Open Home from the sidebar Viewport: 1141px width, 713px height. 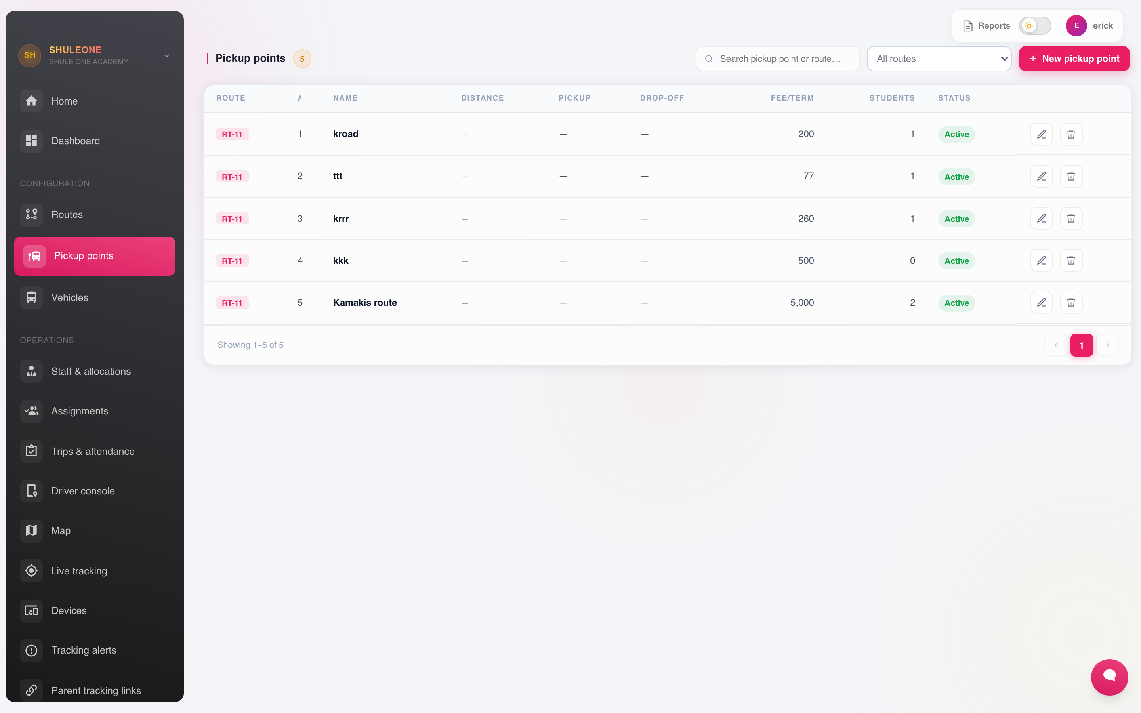coord(95,101)
